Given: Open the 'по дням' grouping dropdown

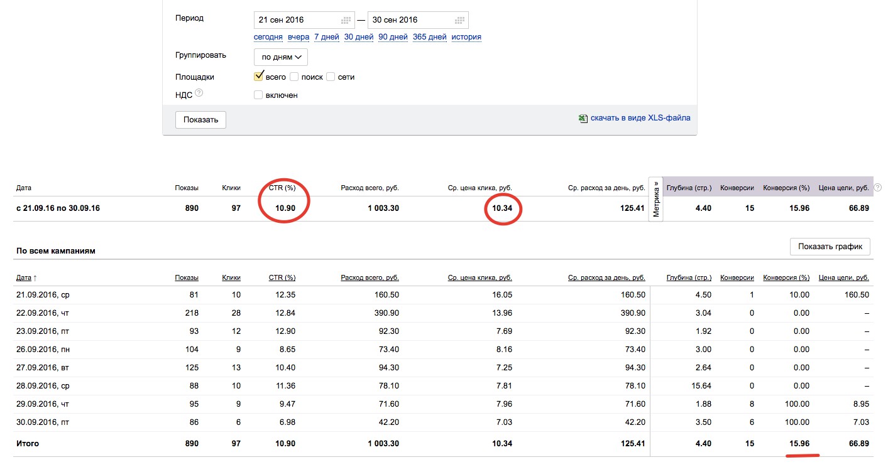Looking at the screenshot, I should pyautogui.click(x=280, y=57).
